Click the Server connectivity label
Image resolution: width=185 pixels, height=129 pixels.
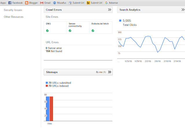(75, 25)
